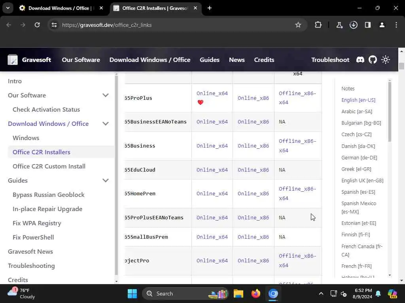Download Online_x64 for 365BusinessEEANoTeams
405x303 pixels.
212,122
